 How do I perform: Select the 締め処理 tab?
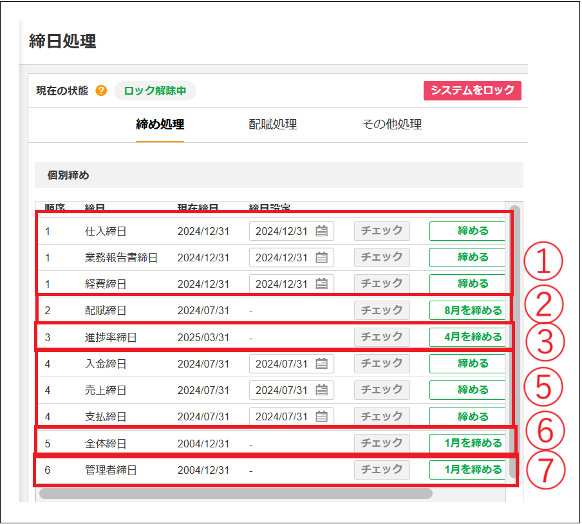click(160, 125)
